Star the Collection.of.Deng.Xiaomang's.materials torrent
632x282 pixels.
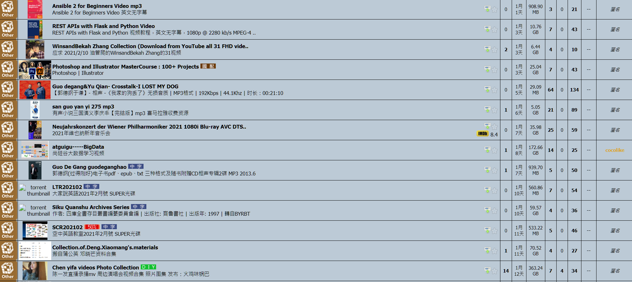pos(494,251)
